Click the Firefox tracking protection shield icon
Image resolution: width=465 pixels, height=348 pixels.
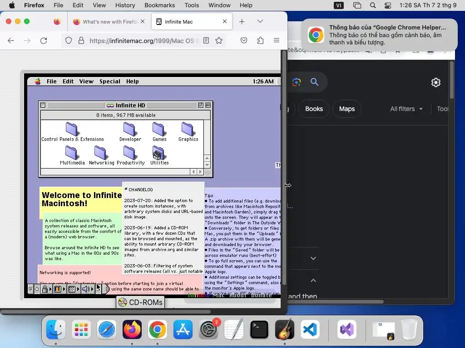pyautogui.click(x=69, y=40)
